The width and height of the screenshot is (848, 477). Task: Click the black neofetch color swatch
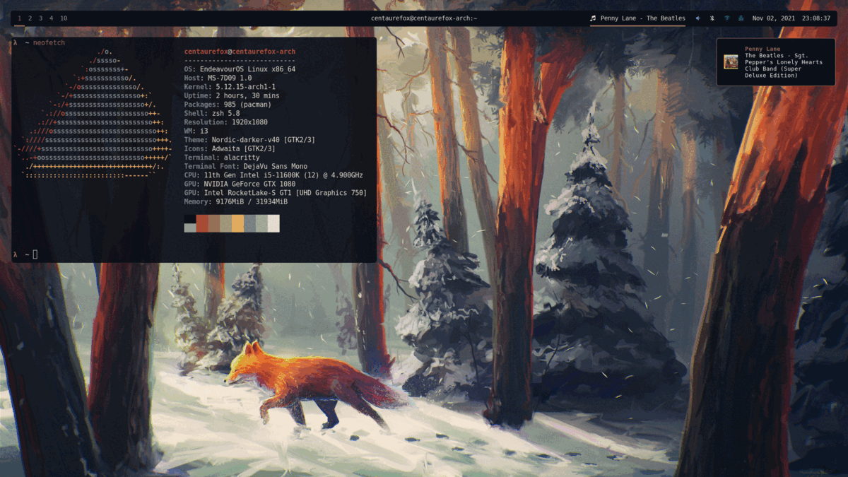pyautogui.click(x=190, y=219)
